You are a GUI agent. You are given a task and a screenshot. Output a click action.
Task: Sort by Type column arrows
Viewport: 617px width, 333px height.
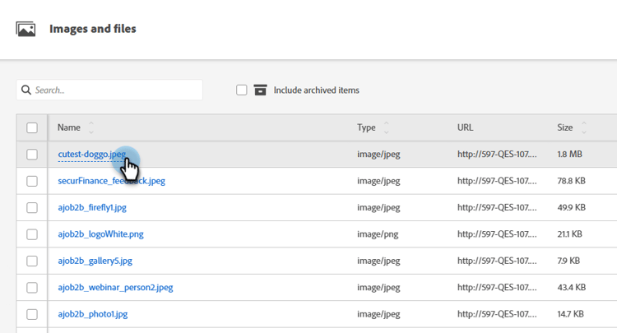click(387, 127)
